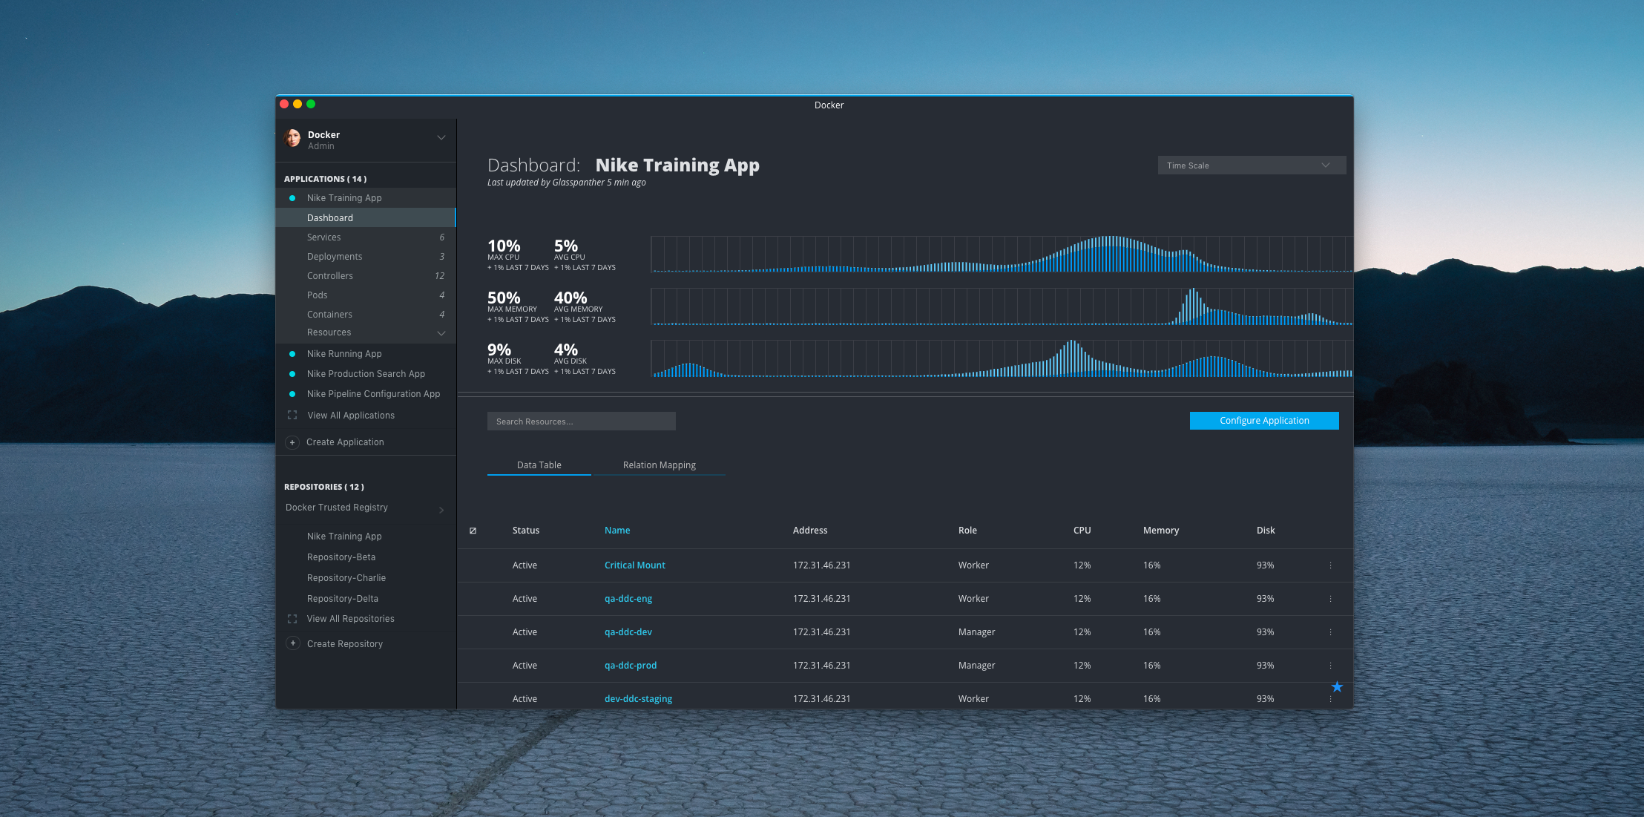
Task: Select Nike Pipeline Configuration App
Action: point(373,394)
